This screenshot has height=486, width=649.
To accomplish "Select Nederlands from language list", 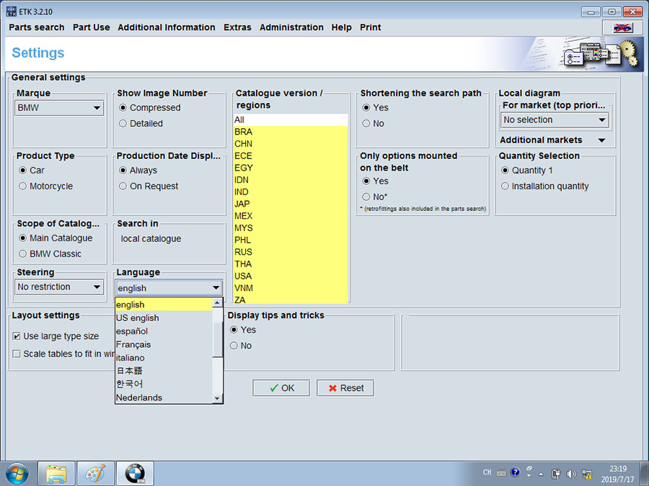I will point(164,397).
